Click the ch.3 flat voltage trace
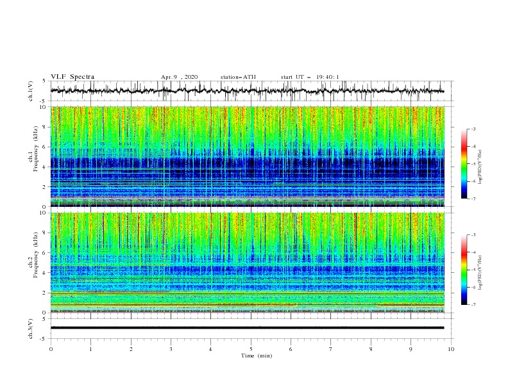Screen dimensions: 508x392 tap(247, 328)
